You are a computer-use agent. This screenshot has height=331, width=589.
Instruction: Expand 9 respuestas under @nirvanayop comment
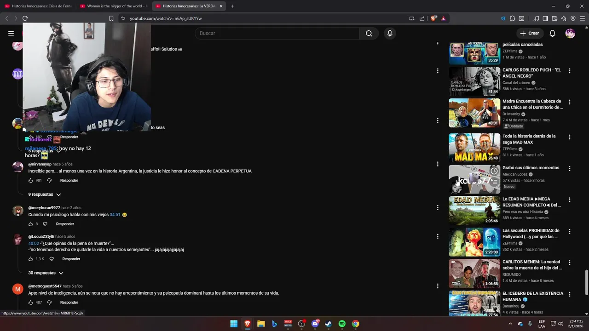[45, 194]
